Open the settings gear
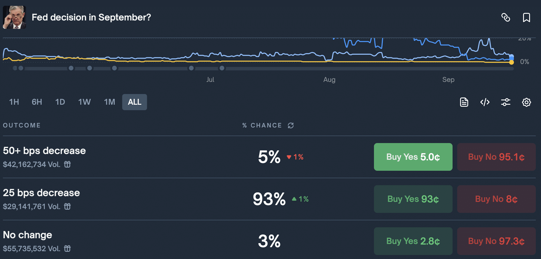Image resolution: width=541 pixels, height=259 pixels. point(527,102)
